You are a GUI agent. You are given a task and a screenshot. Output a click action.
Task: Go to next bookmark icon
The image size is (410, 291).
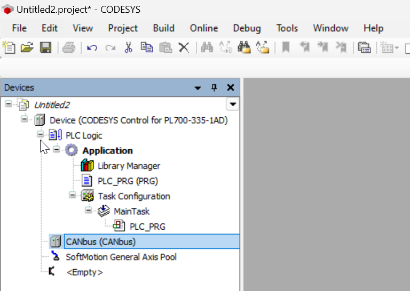(x=323, y=48)
